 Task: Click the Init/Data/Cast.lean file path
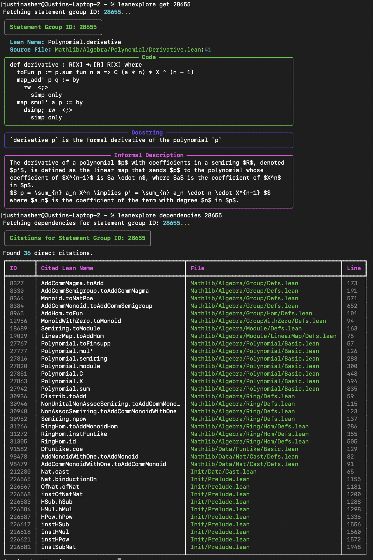223,472
